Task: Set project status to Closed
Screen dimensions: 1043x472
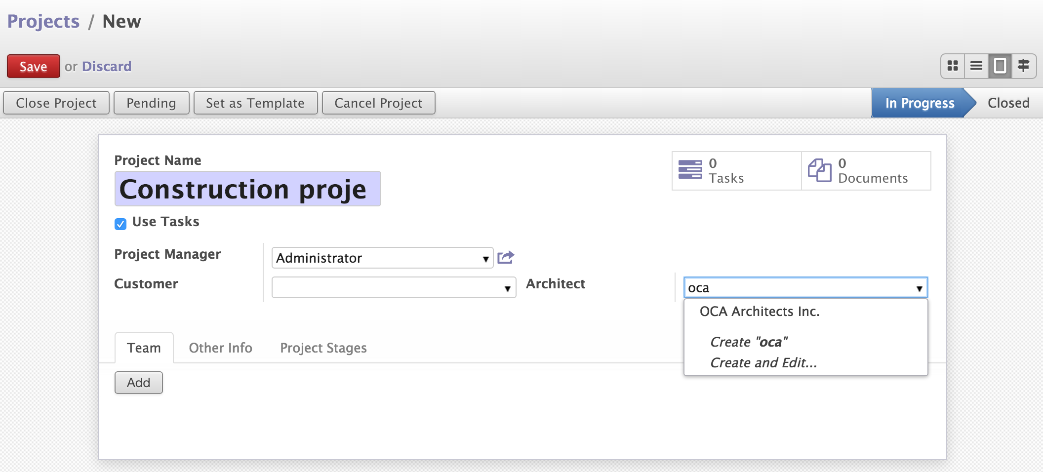Action: 1008,103
